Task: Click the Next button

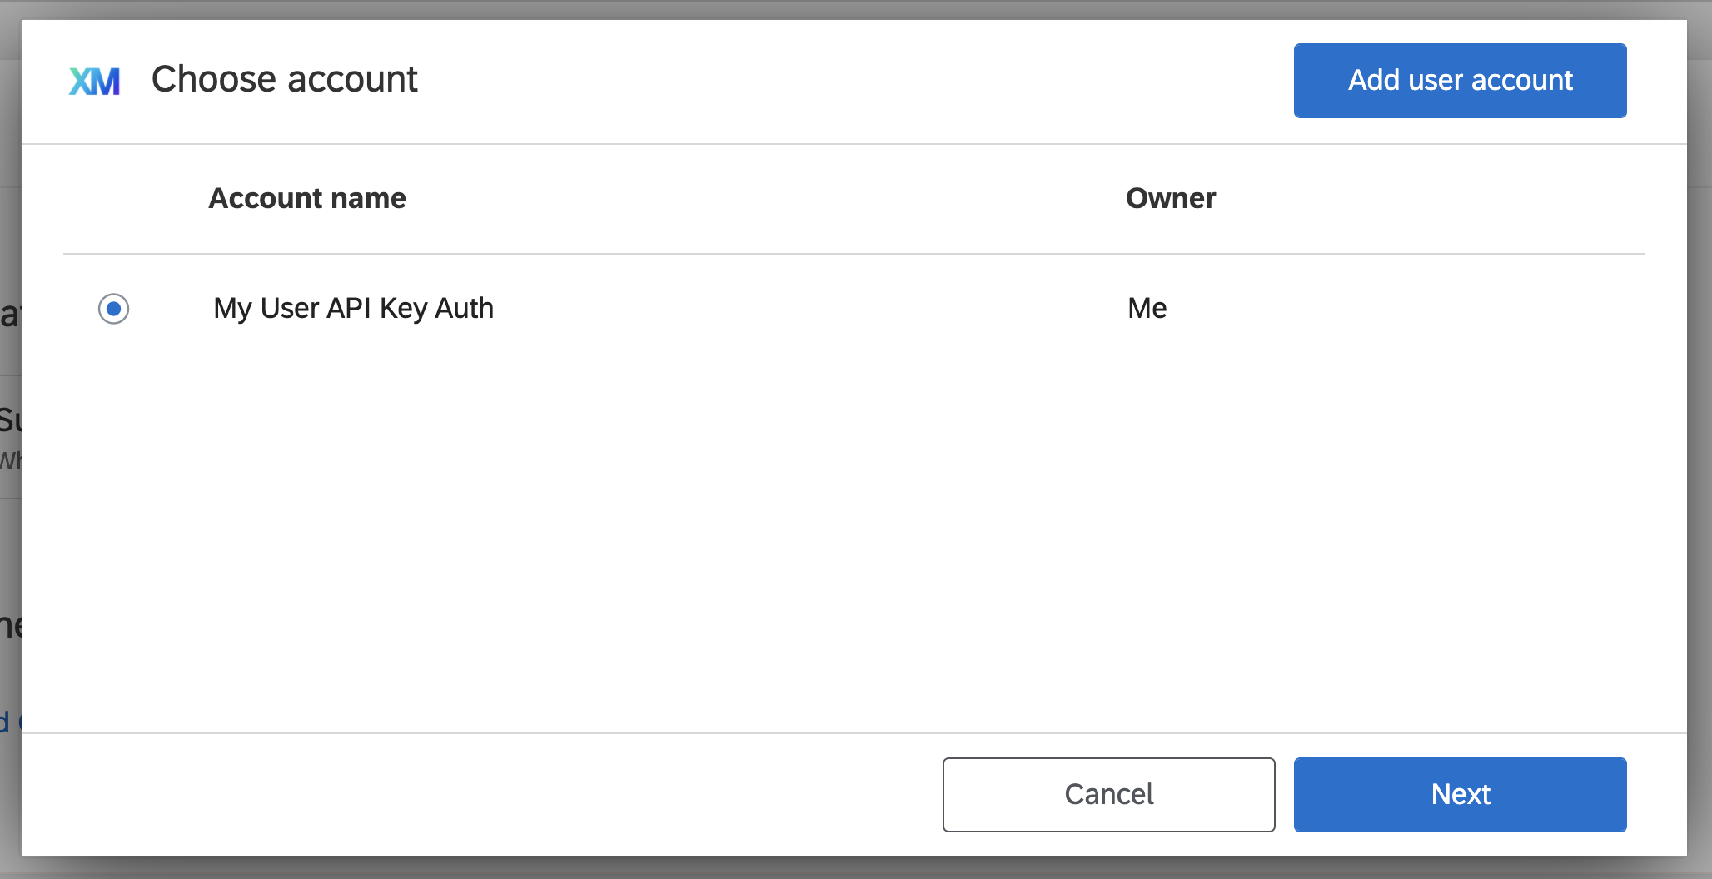Action: (1460, 794)
